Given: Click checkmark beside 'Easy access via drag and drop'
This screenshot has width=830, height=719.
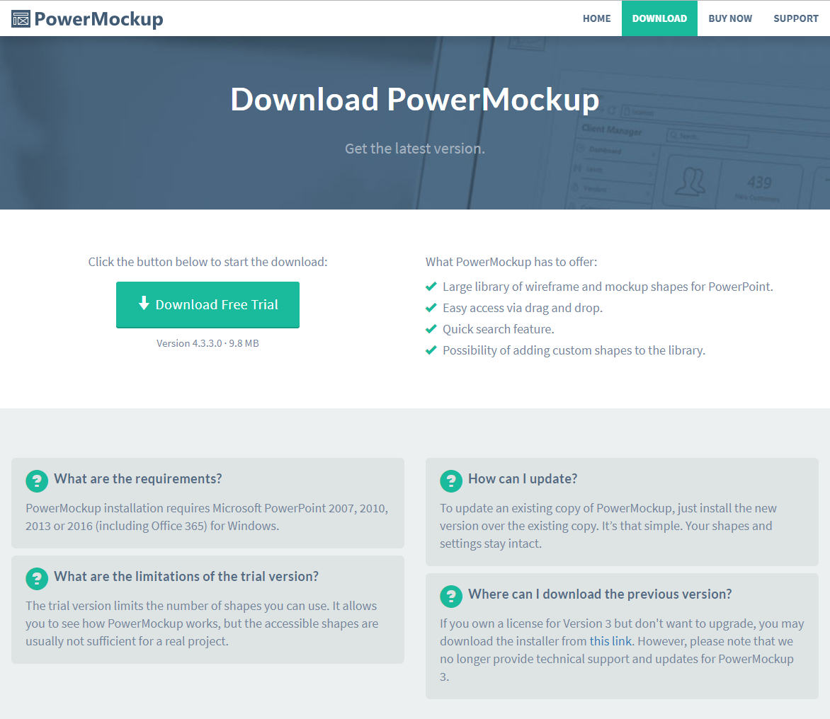Looking at the screenshot, I should 431,307.
